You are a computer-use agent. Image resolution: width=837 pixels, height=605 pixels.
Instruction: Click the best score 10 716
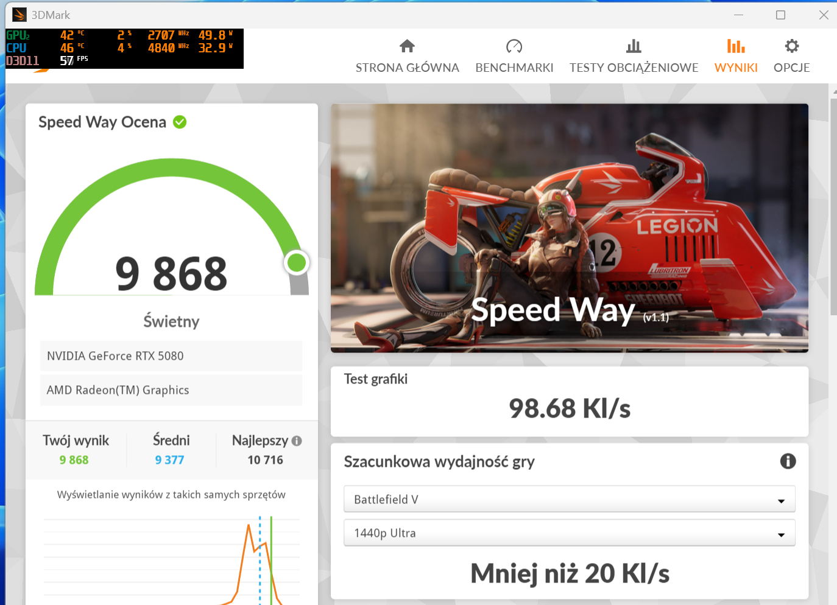point(265,460)
